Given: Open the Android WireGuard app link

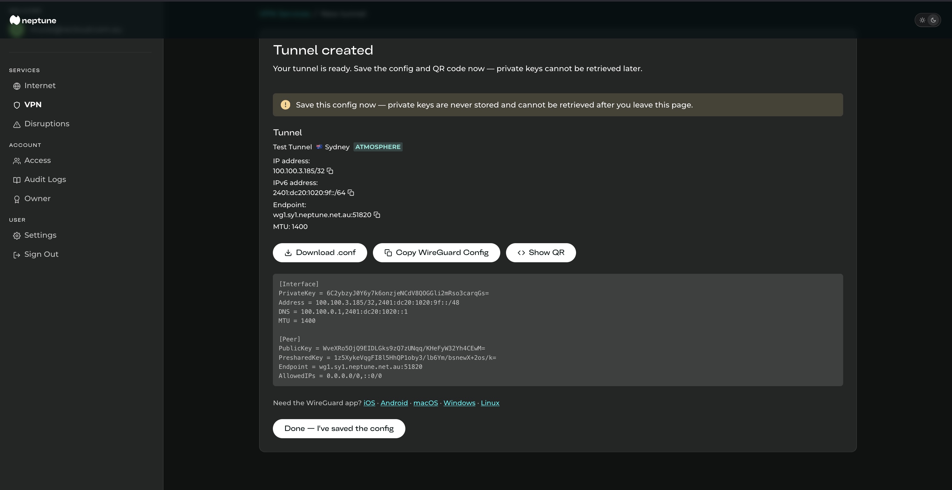Looking at the screenshot, I should pos(394,403).
